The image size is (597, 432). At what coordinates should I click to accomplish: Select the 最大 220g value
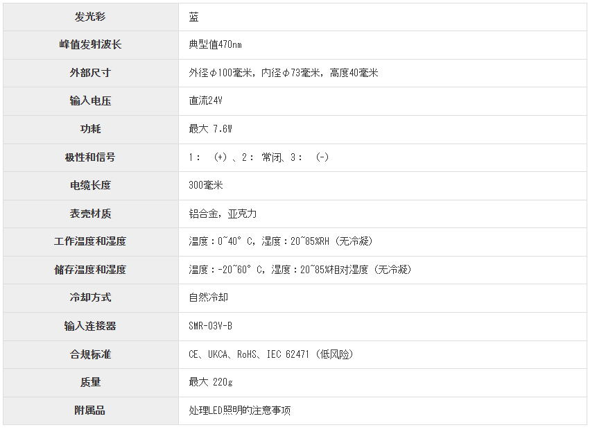click(x=211, y=382)
